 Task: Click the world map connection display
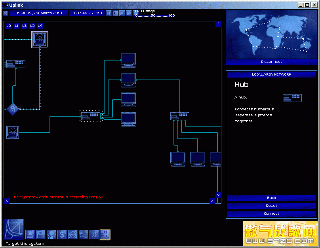271,35
